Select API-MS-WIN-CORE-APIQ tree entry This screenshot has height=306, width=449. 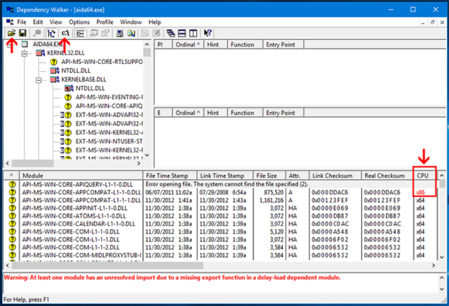pos(109,106)
